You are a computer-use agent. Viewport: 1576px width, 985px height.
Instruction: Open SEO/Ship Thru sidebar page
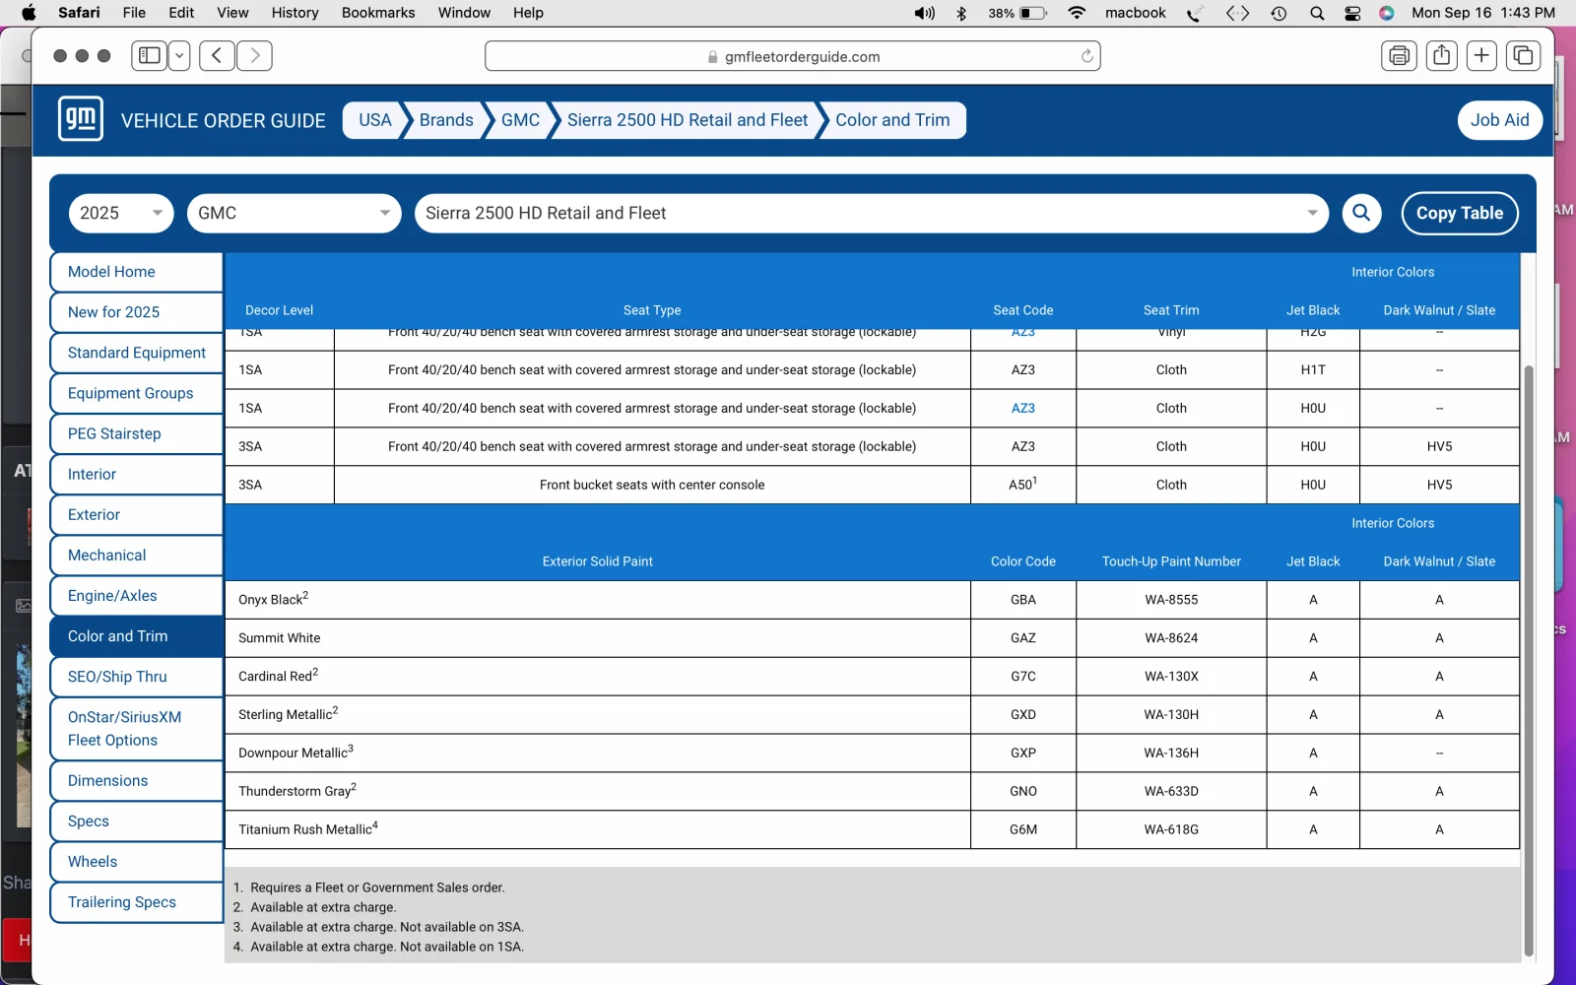pos(137,677)
